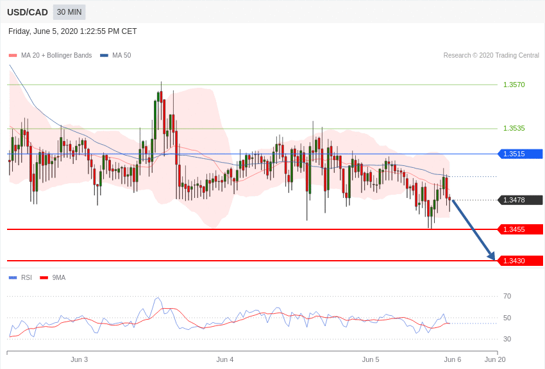The image size is (545, 369).
Task: Click the RSI 70 axis value
Action: pos(507,296)
